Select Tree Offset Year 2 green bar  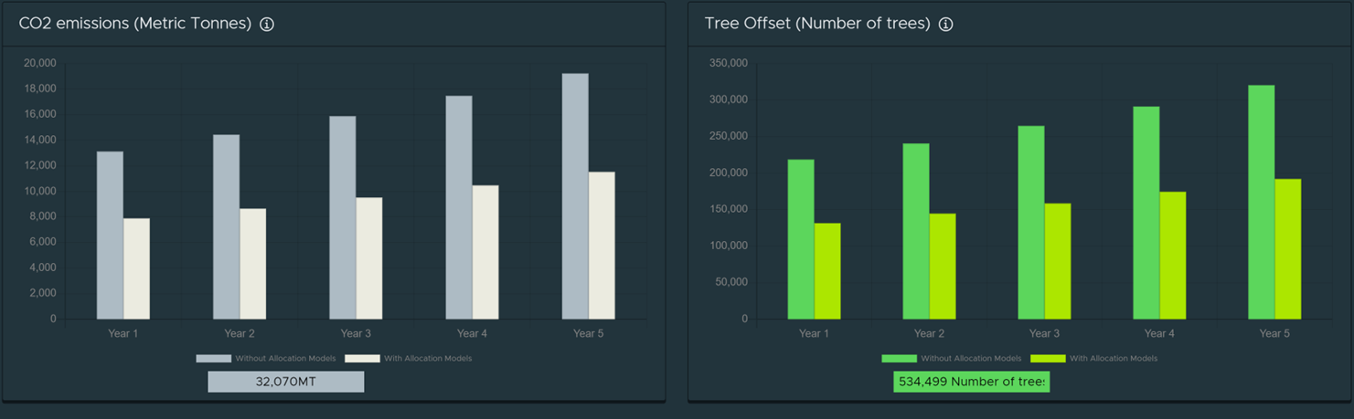916,231
